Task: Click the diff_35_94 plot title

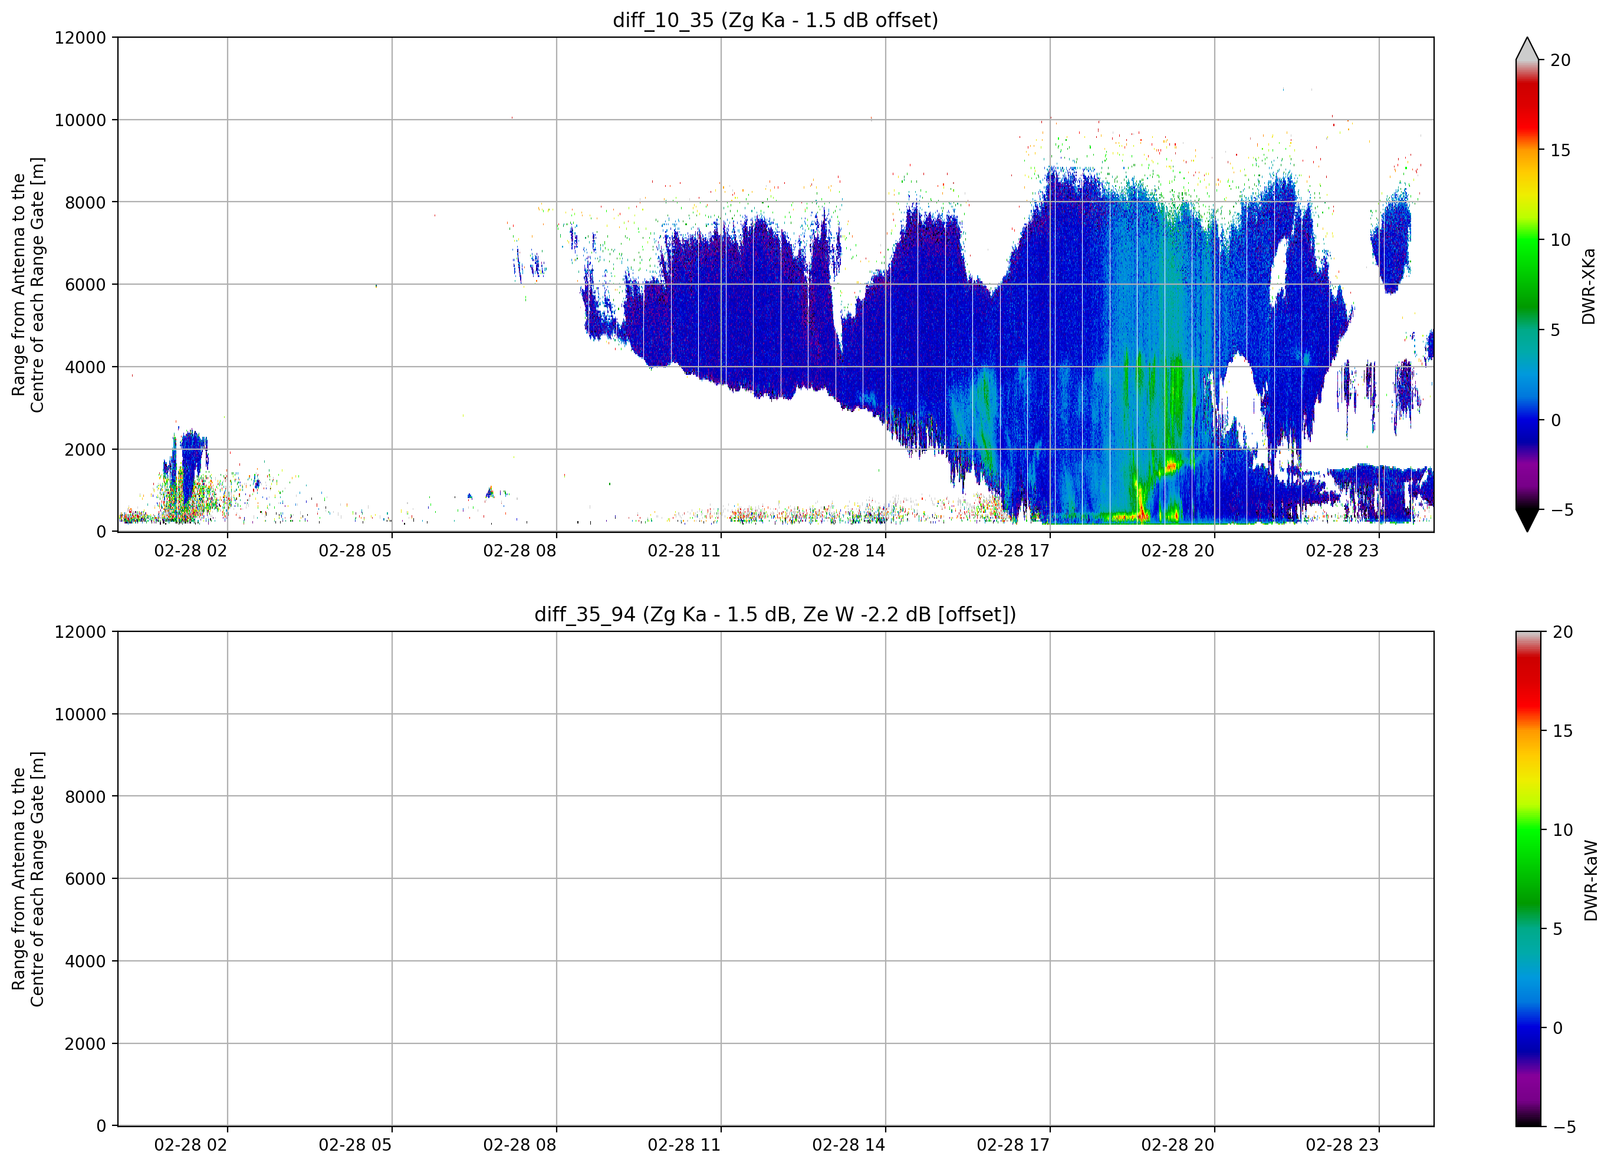Action: click(775, 614)
